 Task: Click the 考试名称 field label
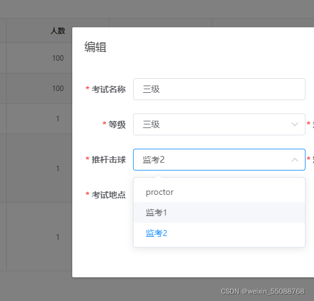(x=109, y=89)
